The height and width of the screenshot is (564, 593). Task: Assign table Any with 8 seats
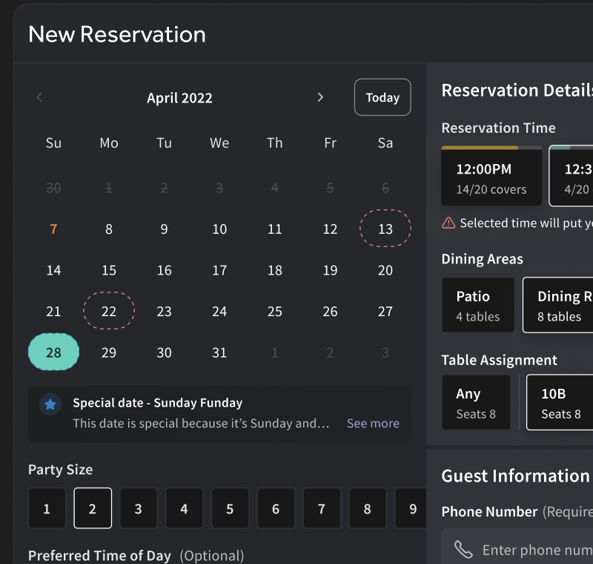(476, 402)
